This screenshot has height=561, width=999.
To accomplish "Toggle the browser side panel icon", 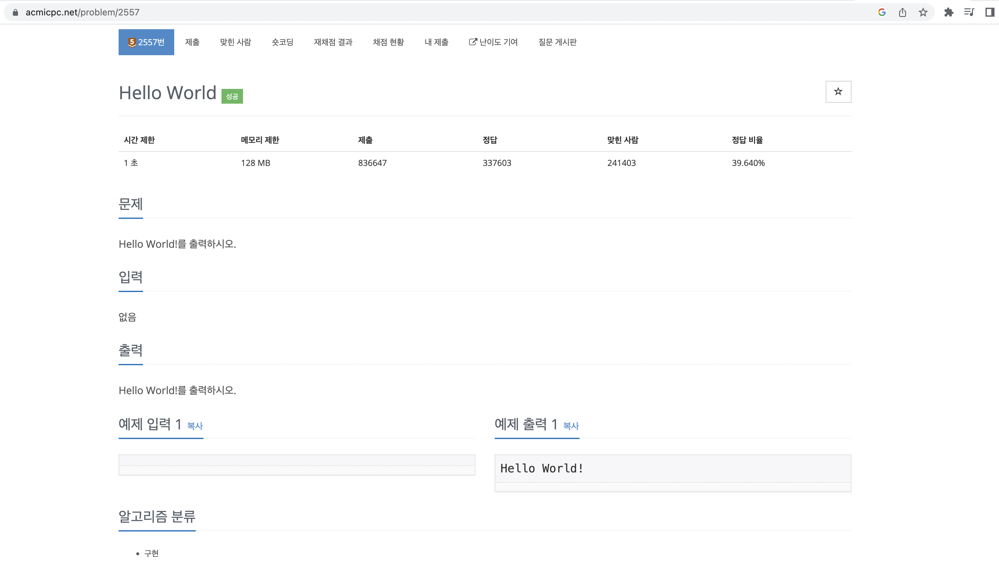I will tap(989, 13).
